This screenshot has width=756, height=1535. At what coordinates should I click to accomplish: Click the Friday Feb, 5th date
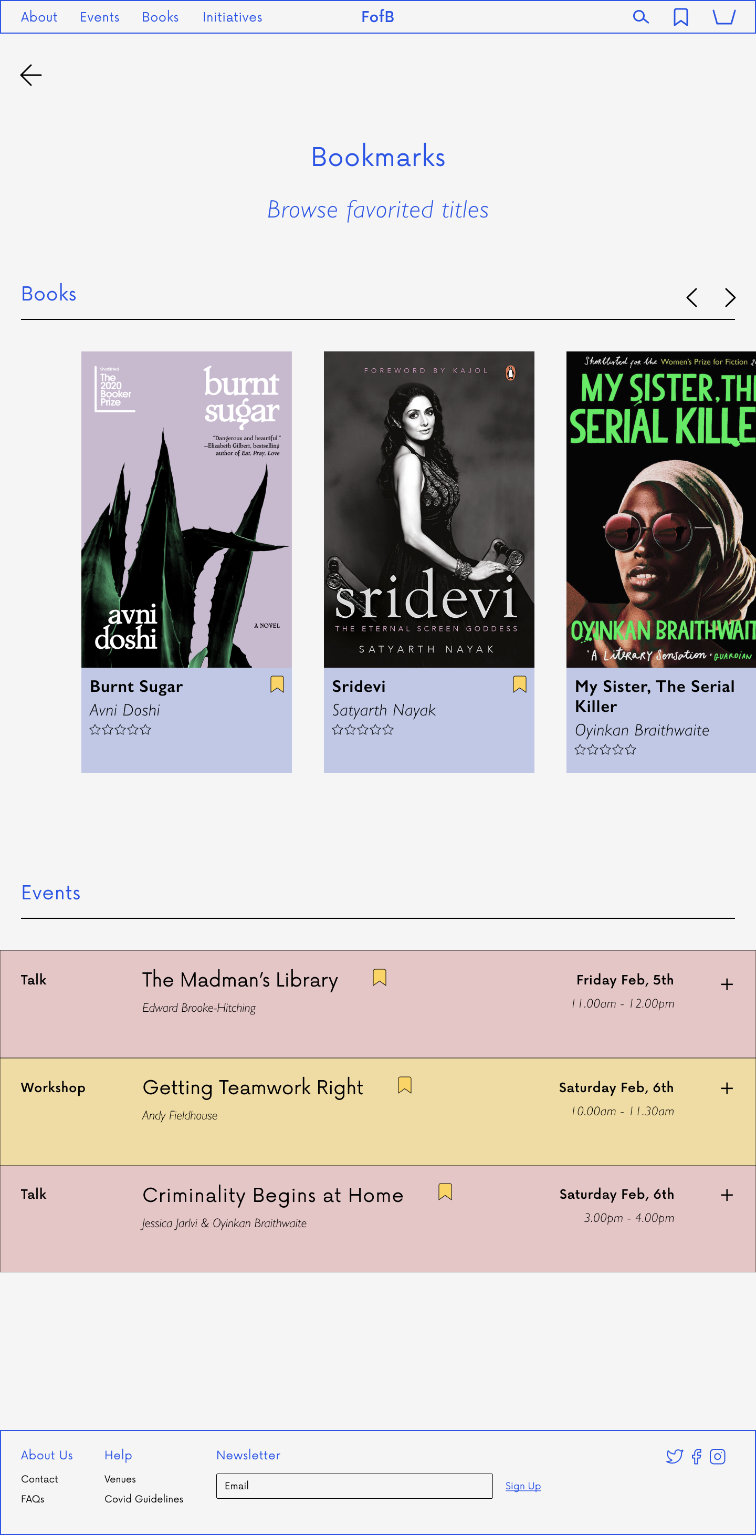625,980
